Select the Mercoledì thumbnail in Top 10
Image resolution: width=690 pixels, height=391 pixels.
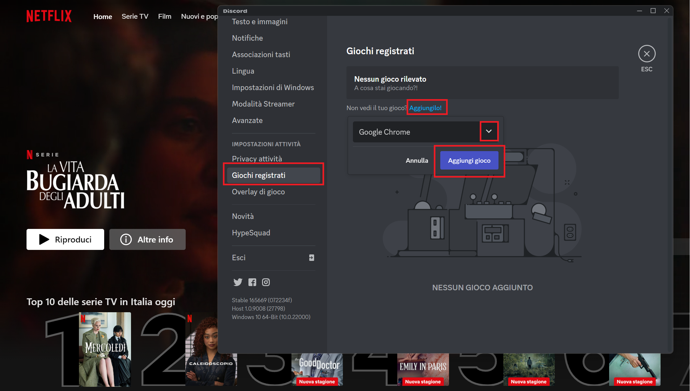pos(105,349)
